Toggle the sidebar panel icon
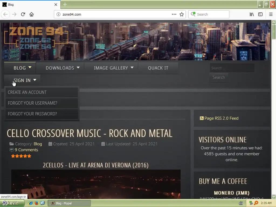 (x=260, y=15)
